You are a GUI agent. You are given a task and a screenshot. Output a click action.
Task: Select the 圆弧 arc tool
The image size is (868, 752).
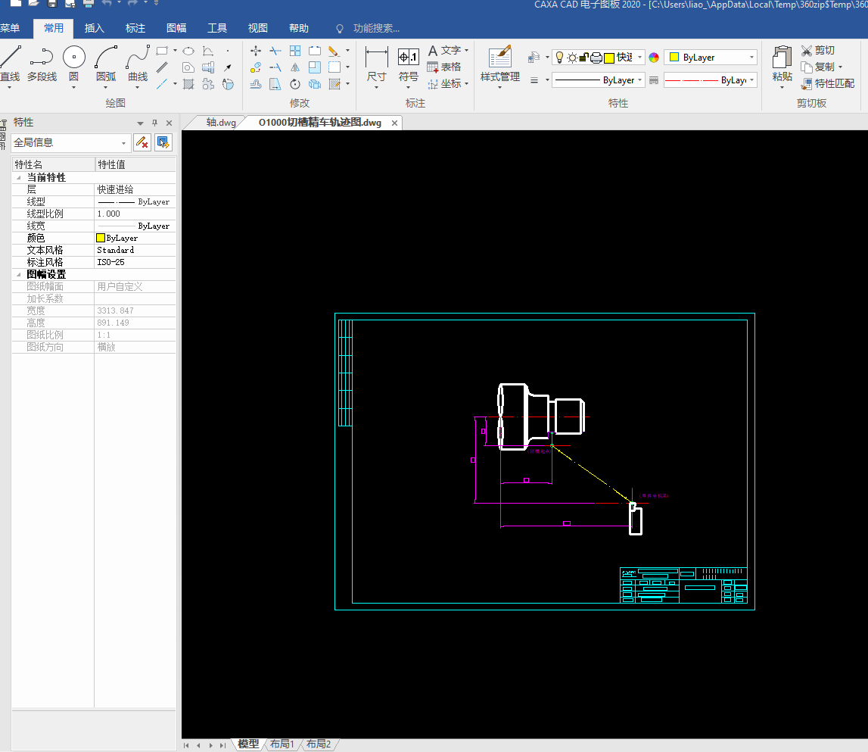tap(106, 64)
